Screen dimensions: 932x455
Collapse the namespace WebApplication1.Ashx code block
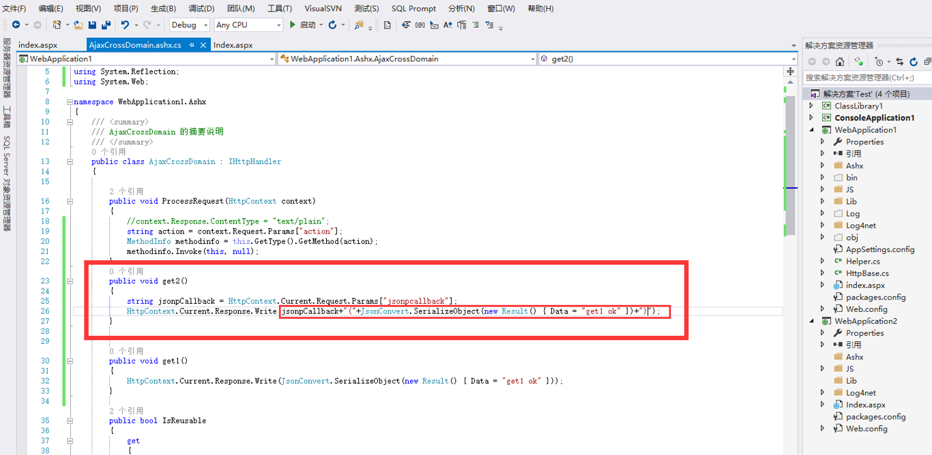70,102
